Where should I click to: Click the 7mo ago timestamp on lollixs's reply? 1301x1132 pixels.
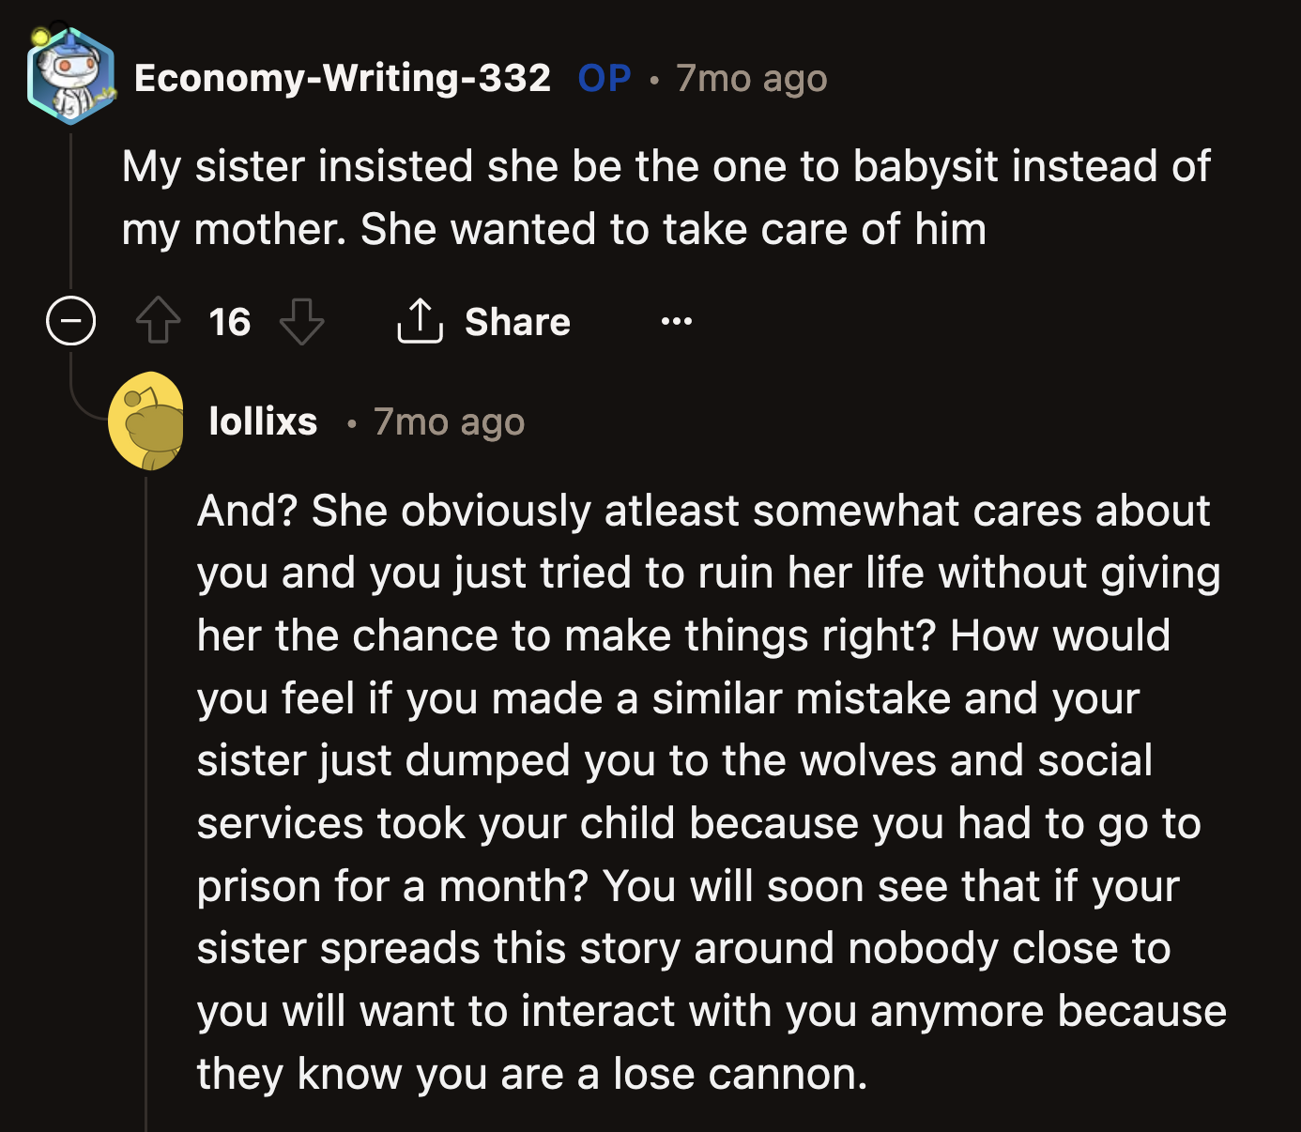point(448,421)
